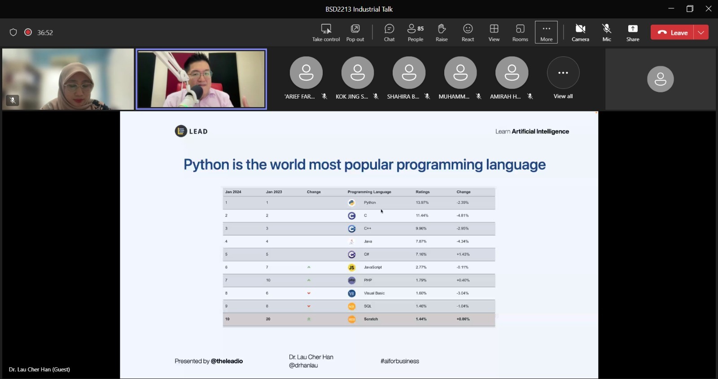Click the shield privacy icon
The height and width of the screenshot is (379, 718).
pos(13,32)
